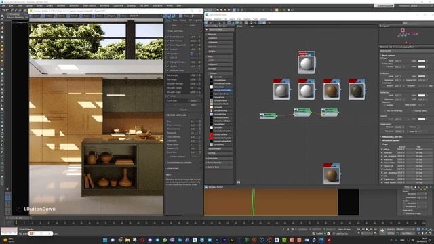
Task: Toggle the Vignette checkbox
Action: click(x=168, y=66)
